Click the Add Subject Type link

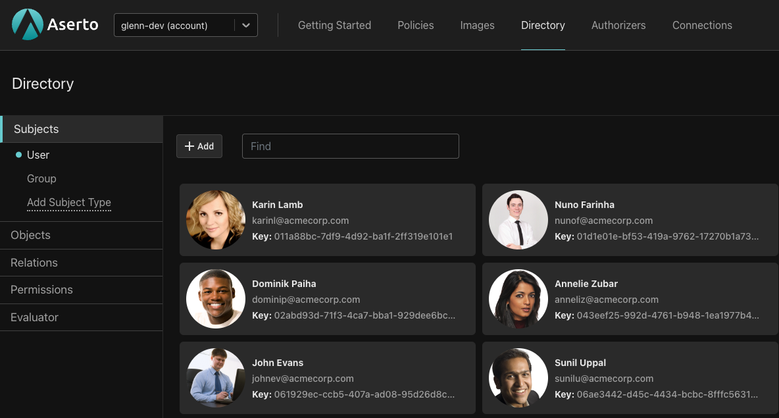coord(69,202)
